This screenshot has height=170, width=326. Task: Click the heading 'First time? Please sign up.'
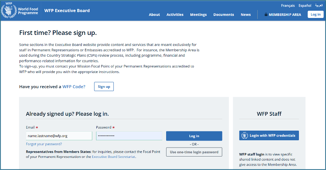(x=58, y=33)
